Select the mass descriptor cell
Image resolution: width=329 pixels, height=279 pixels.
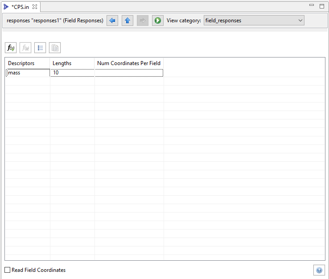(28, 73)
